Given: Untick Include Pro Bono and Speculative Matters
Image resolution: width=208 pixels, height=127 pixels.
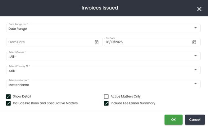Looking at the screenshot, I should (x=8, y=103).
